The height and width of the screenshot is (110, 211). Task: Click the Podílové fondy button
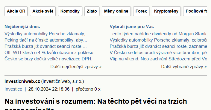click(195, 11)
